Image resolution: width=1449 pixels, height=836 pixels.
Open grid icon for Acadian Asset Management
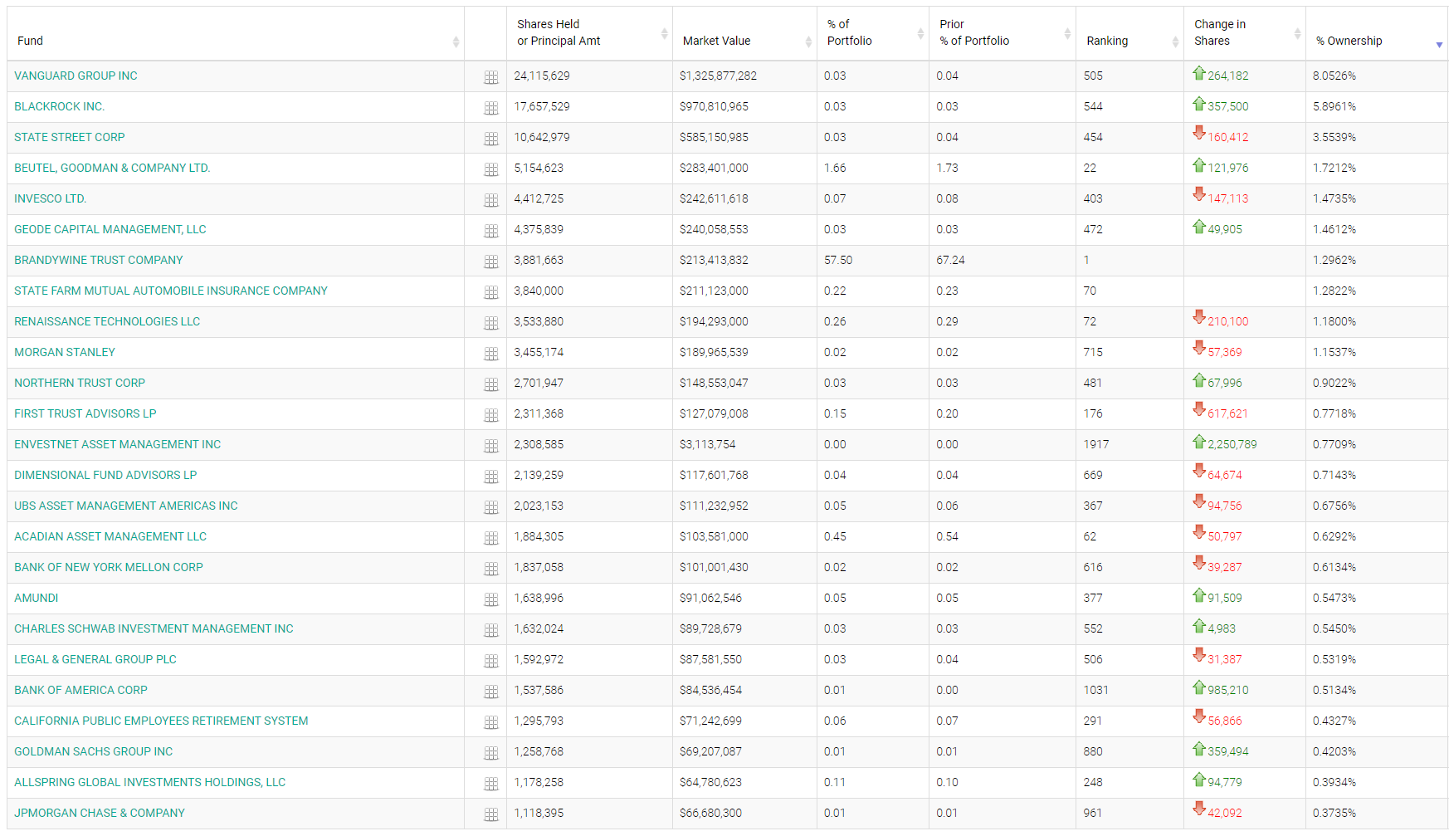coord(491,538)
